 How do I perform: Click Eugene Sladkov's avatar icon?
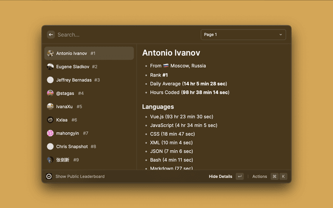[x=50, y=67]
